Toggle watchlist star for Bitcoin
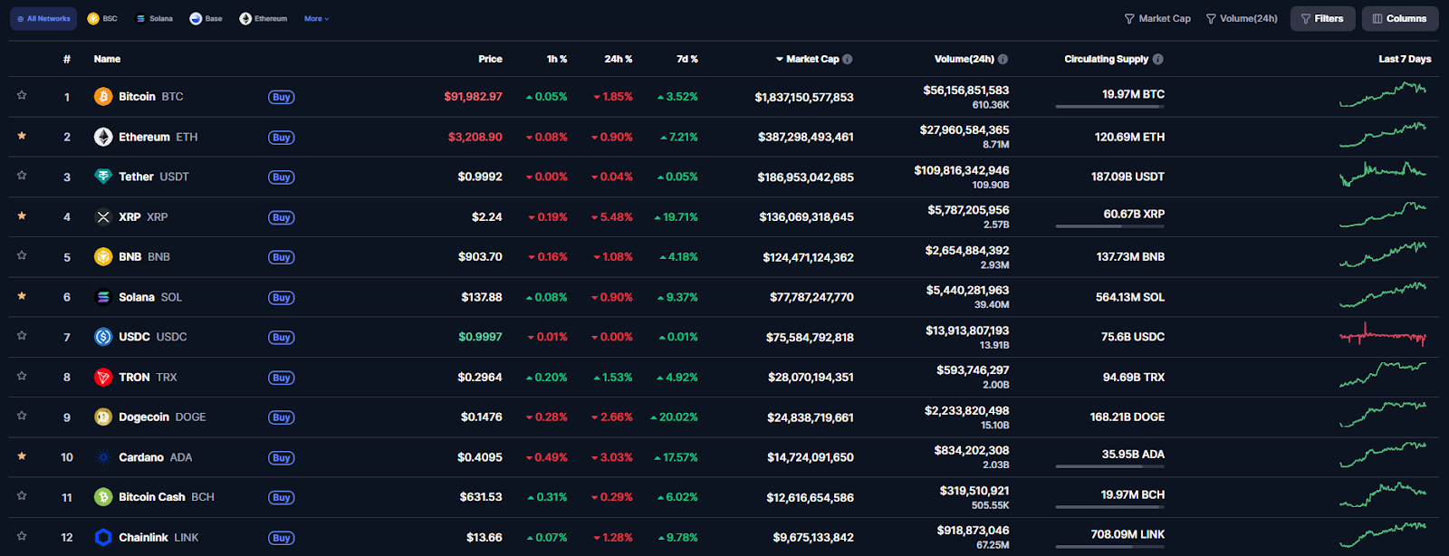 22,95
